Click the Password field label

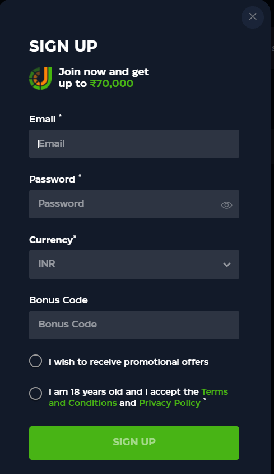pyautogui.click(x=52, y=179)
